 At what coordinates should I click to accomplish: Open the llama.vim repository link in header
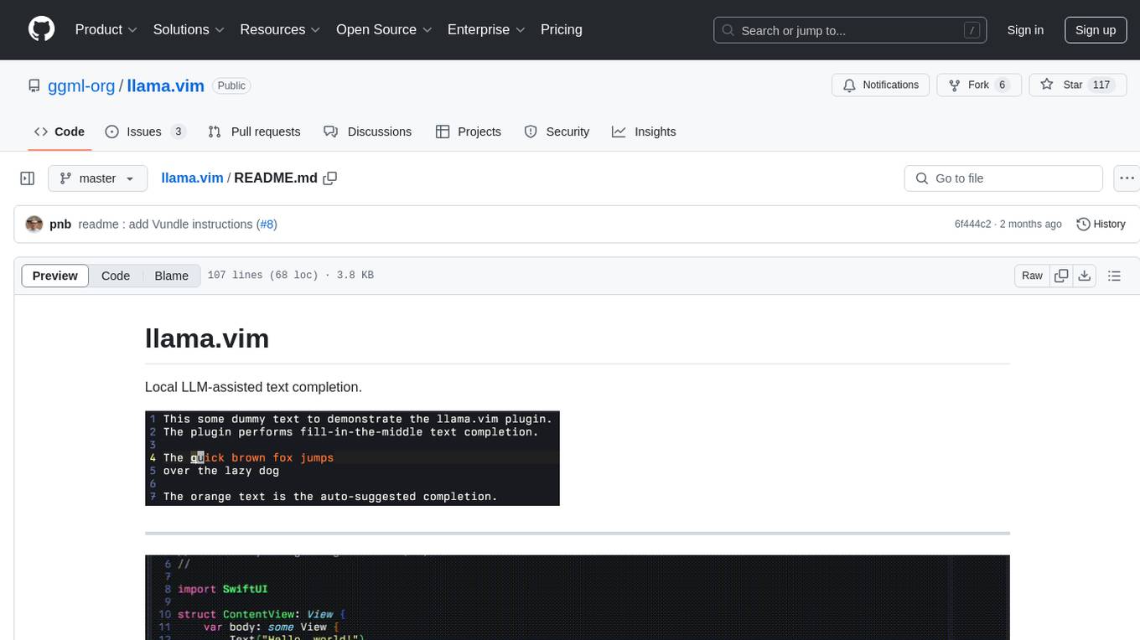point(166,85)
